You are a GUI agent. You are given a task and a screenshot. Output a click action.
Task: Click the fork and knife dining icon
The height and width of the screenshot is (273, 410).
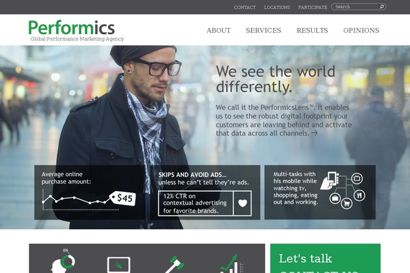[359, 195]
